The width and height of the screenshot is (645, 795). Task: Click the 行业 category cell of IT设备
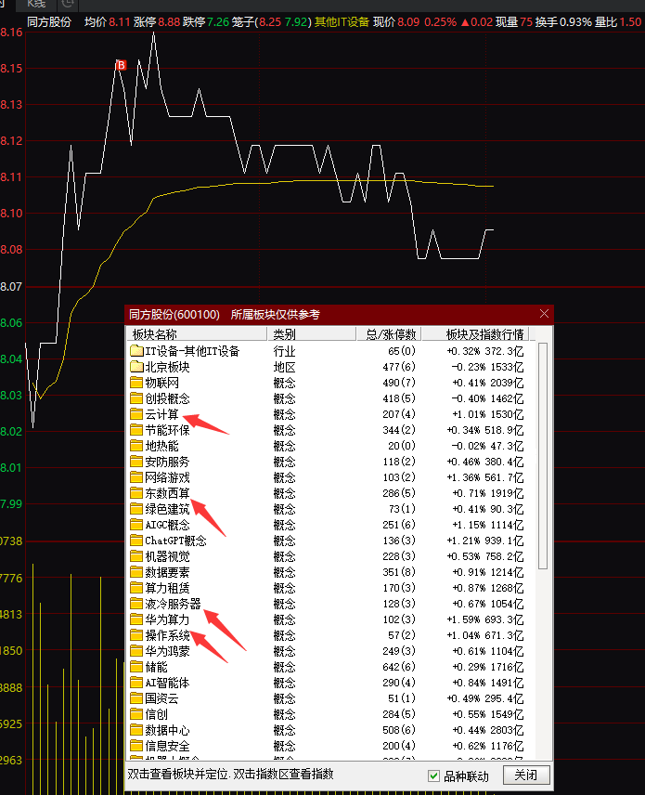click(x=284, y=351)
